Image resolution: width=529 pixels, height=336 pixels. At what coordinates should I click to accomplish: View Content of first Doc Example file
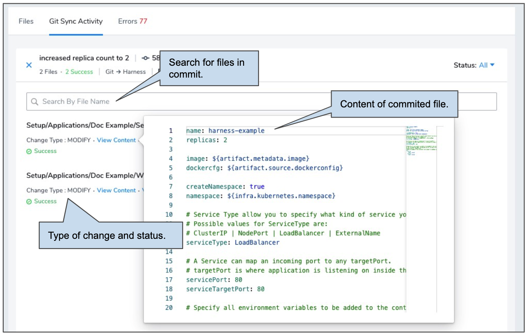click(116, 140)
